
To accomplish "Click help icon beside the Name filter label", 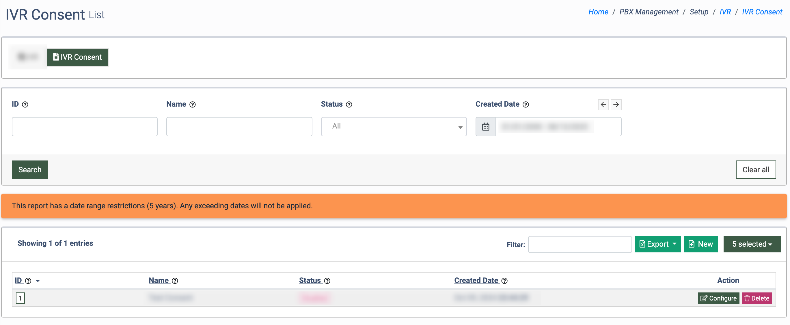I will tap(192, 105).
